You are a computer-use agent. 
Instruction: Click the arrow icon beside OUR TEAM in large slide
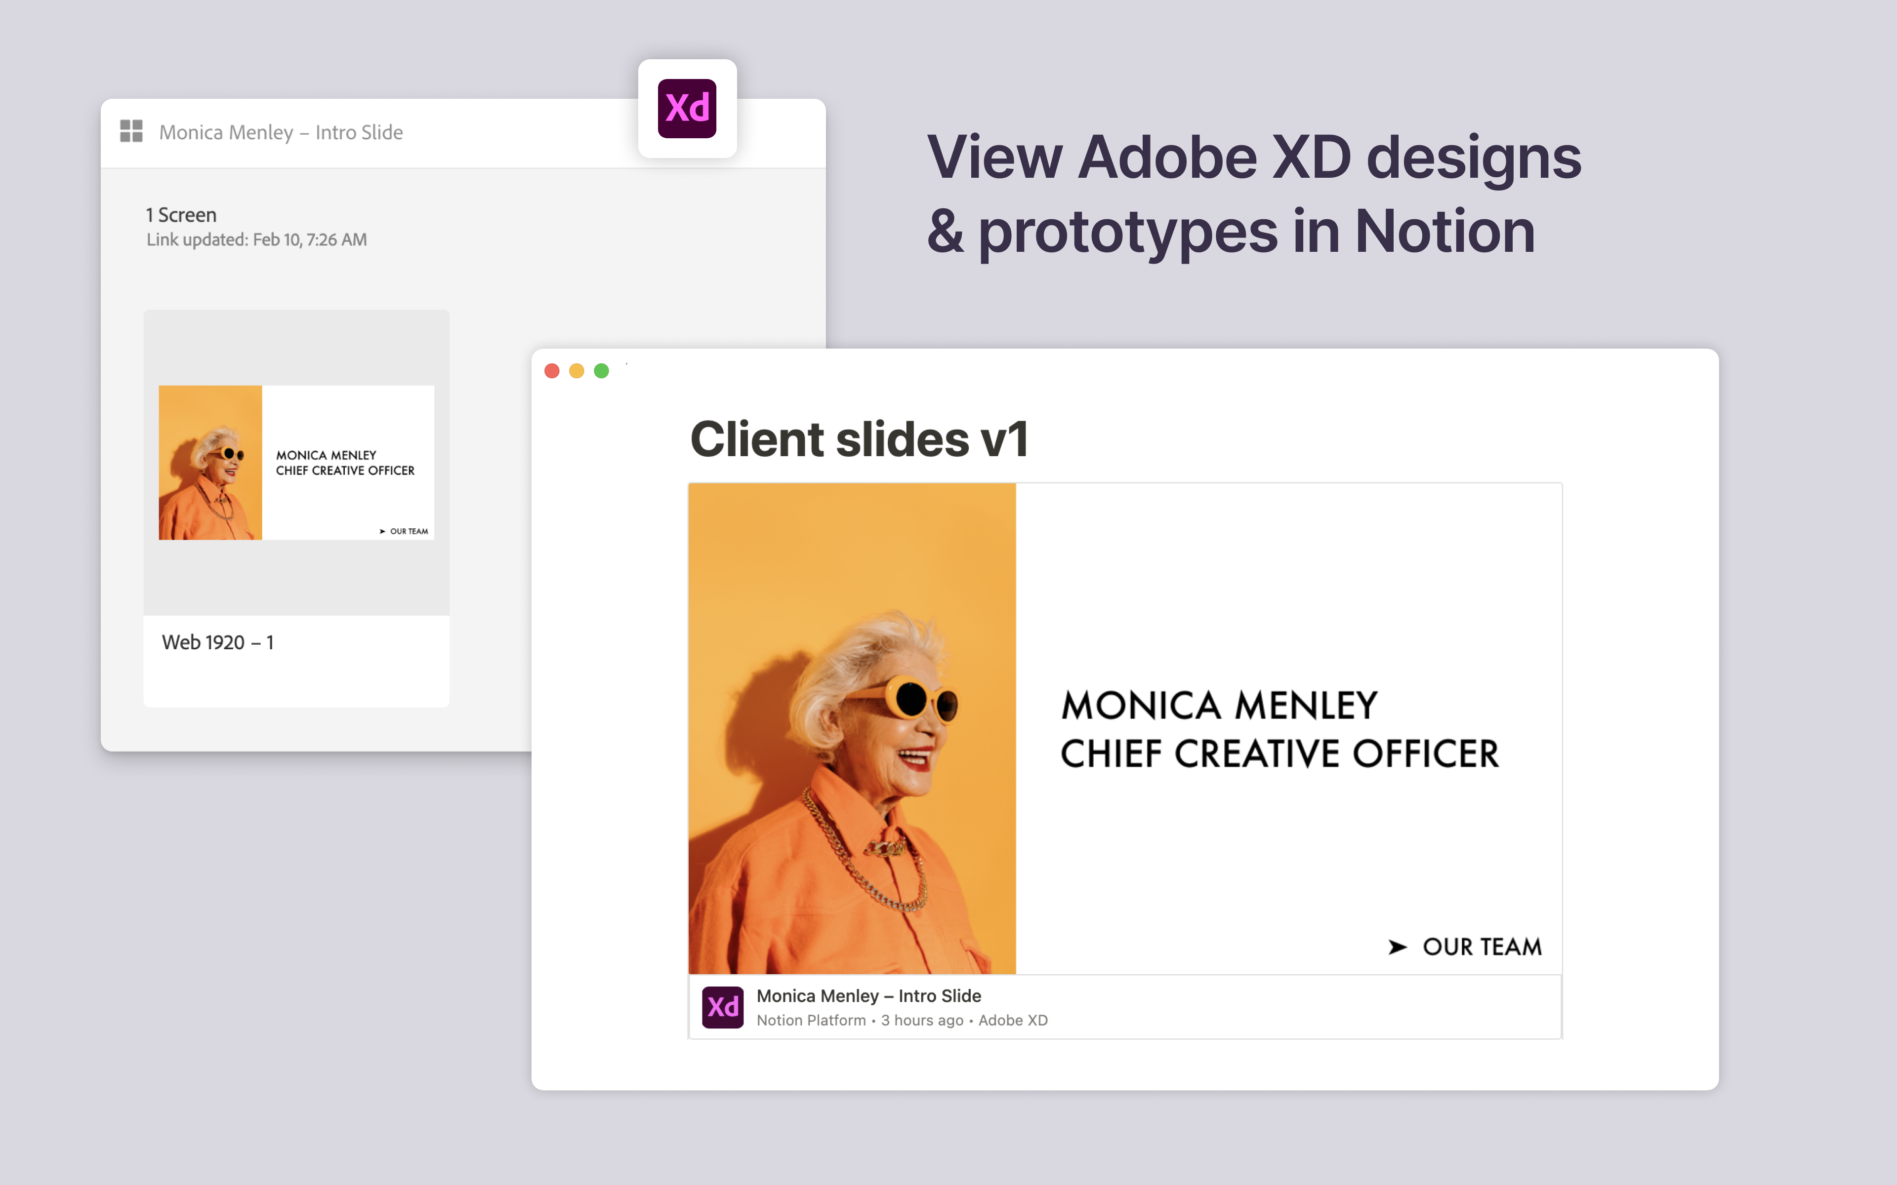click(1398, 947)
